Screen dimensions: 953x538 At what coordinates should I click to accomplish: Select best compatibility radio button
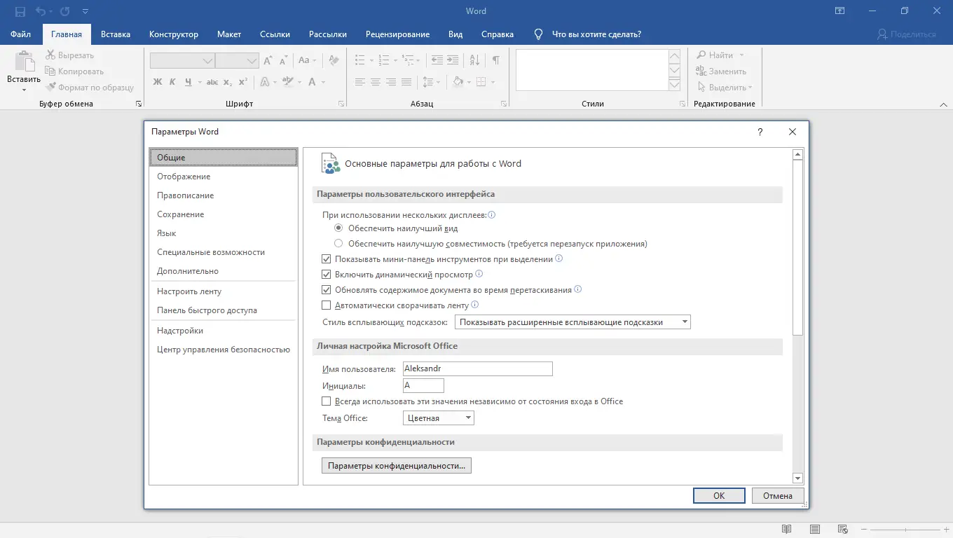point(338,243)
